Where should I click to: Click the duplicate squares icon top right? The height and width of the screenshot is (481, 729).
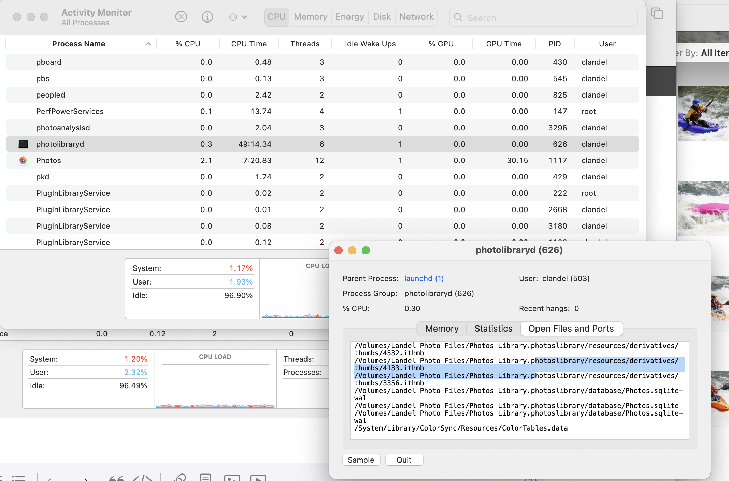click(x=657, y=14)
